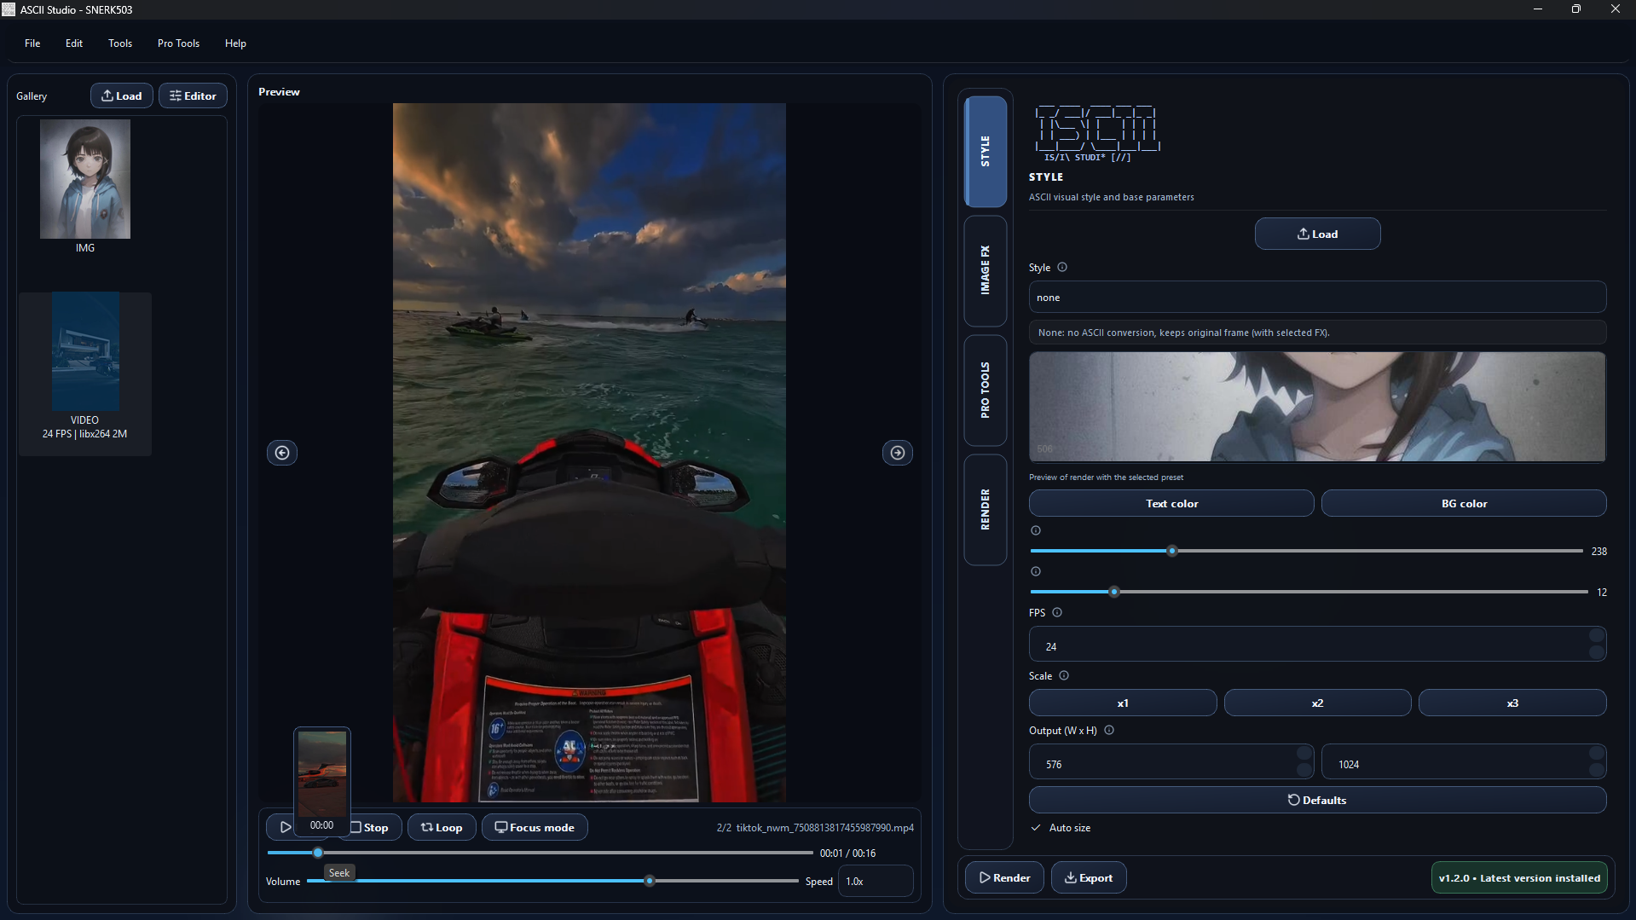Switch to the IMAGE FX tab
This screenshot has height=920, width=1636.
click(985, 271)
